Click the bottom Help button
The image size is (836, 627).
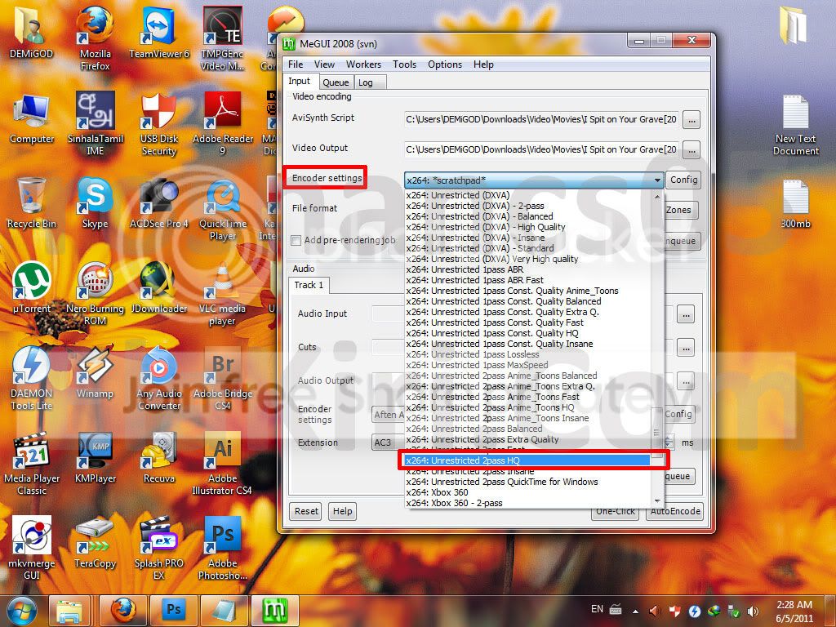[342, 511]
